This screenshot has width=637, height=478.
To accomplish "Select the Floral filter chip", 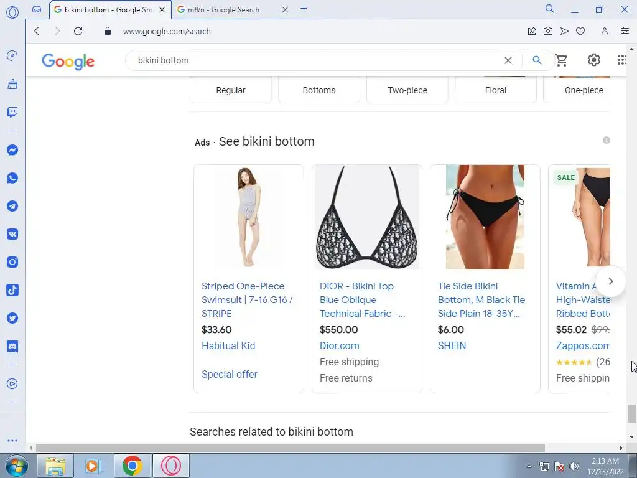I will [496, 90].
